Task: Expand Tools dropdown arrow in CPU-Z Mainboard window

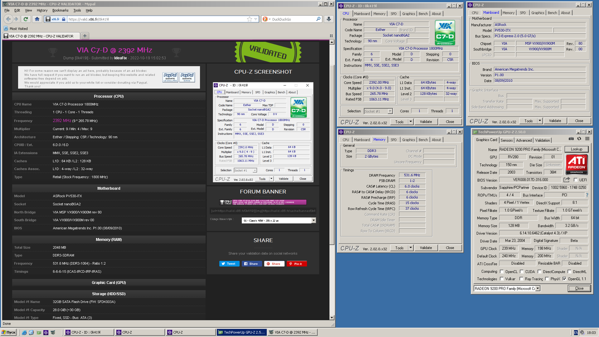Action: pos(540,121)
